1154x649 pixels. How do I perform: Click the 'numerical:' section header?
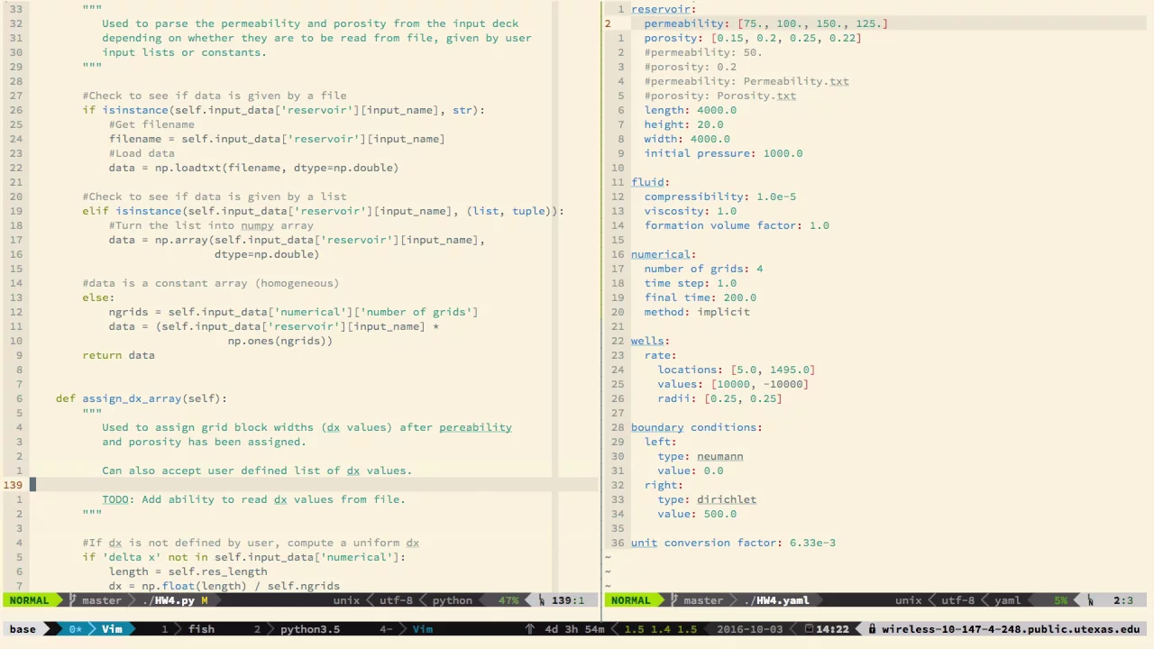(664, 254)
